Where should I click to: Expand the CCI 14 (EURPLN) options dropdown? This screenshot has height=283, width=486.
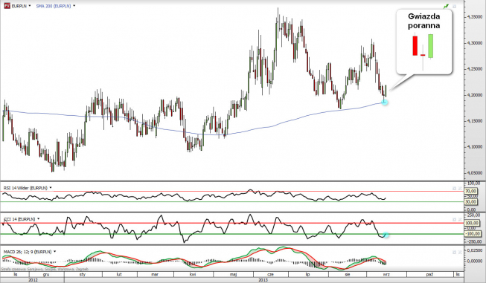(39, 219)
